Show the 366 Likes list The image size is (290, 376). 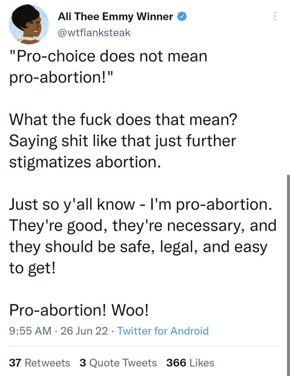coord(190,363)
